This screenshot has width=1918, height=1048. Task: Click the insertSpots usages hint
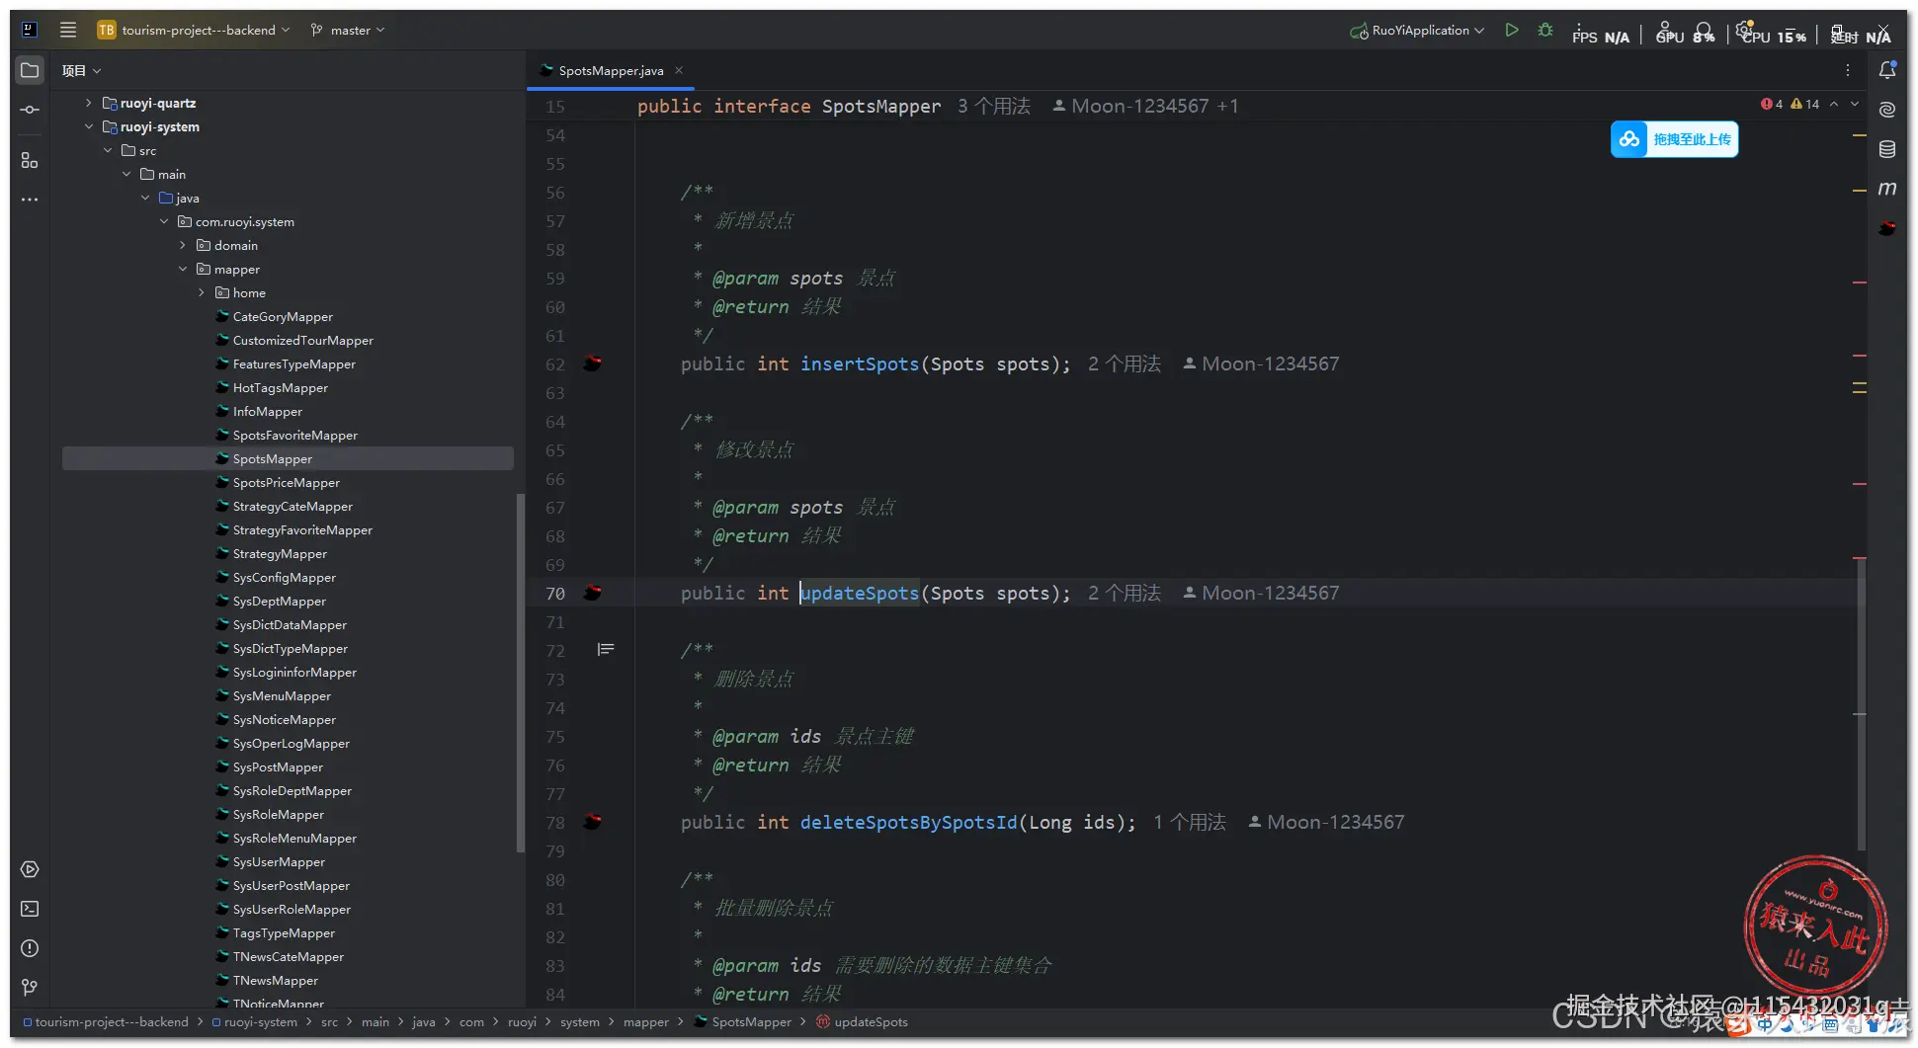[x=1125, y=363]
